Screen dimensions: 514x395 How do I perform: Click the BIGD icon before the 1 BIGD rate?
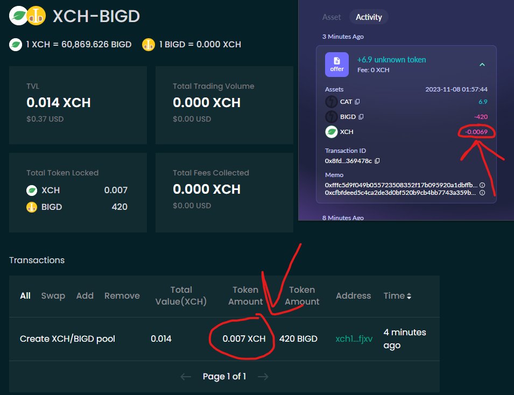coord(148,45)
